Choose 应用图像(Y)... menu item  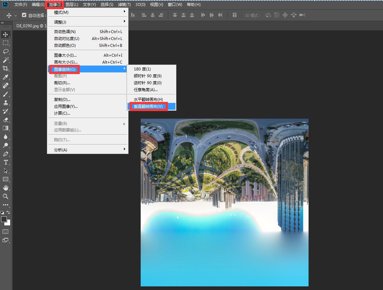[x=88, y=106]
